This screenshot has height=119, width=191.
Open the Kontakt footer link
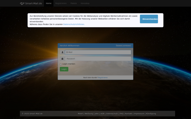pos(129,114)
